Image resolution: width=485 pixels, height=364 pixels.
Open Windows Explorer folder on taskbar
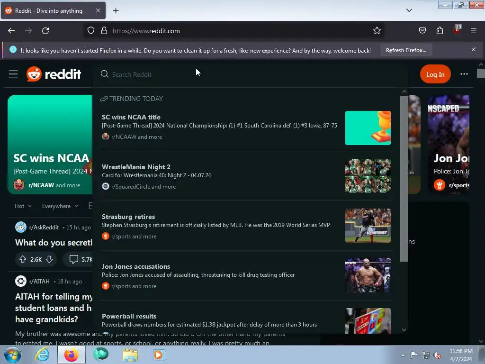coord(130,355)
